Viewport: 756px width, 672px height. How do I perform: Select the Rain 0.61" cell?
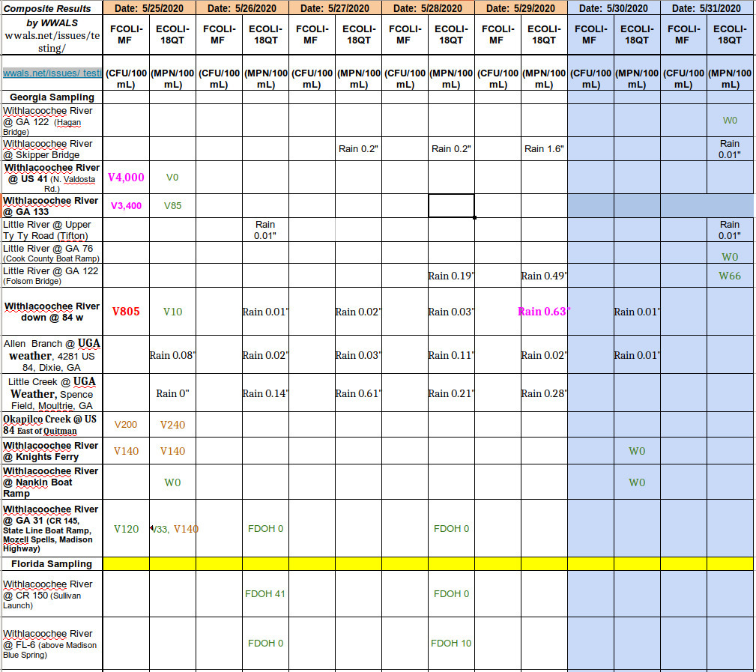358,393
